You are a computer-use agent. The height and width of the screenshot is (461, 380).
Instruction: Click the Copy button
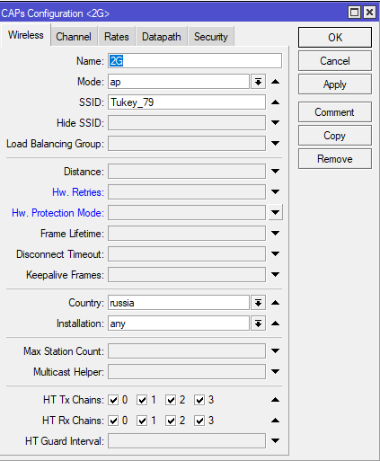pos(335,136)
